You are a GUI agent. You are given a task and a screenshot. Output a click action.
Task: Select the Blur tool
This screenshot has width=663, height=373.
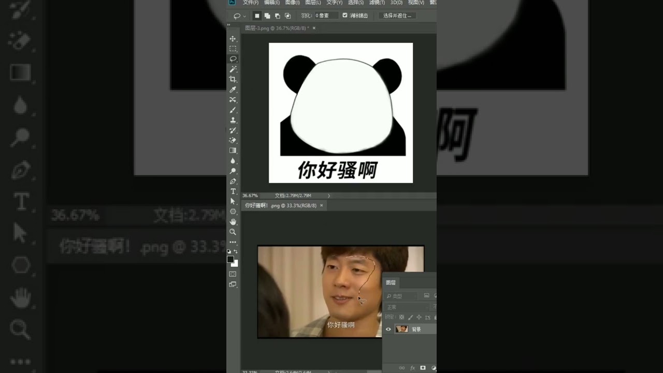pyautogui.click(x=233, y=161)
